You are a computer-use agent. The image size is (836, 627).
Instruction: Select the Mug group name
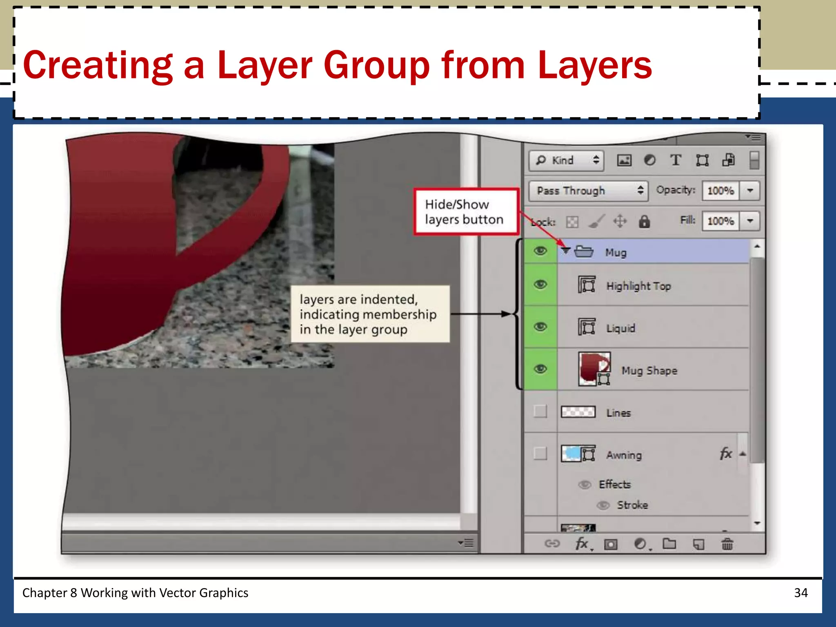[x=616, y=253]
